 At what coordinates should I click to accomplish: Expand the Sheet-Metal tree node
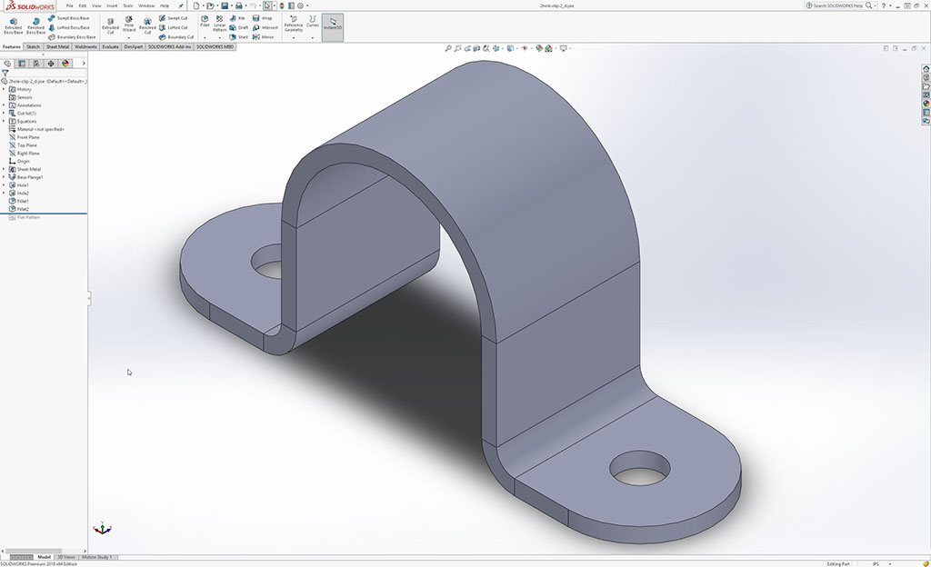pos(4,169)
